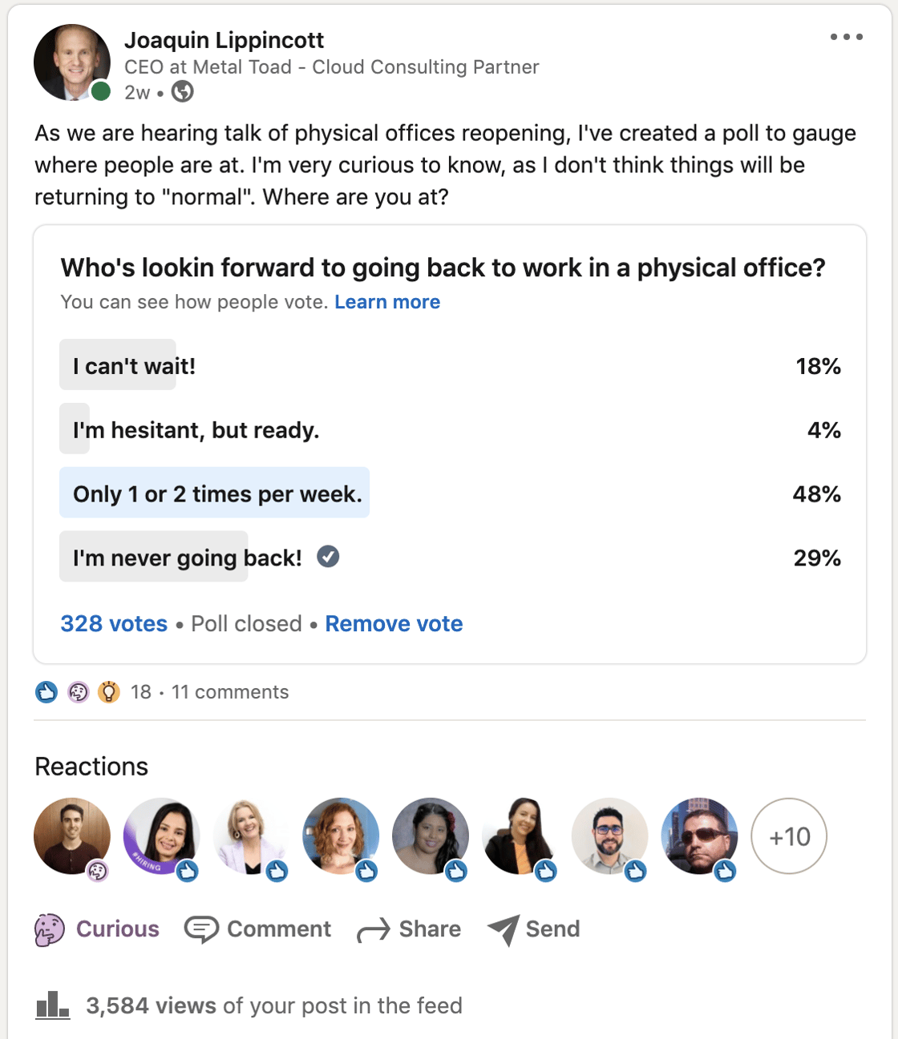This screenshot has width=898, height=1039.
Task: Click the bar chart views icon
Action: coord(53,1005)
